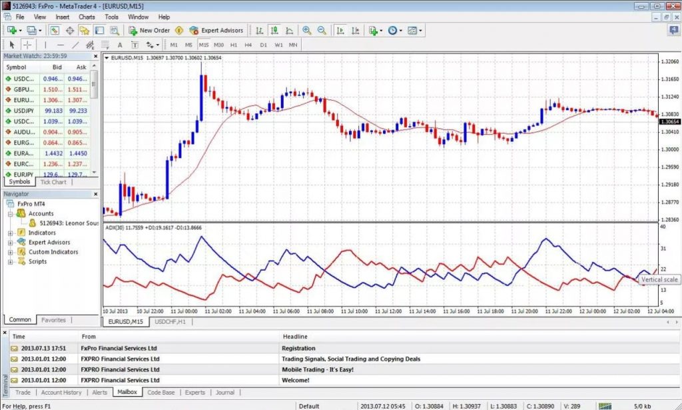Select the Fibonacci Retracement tool

(105, 45)
